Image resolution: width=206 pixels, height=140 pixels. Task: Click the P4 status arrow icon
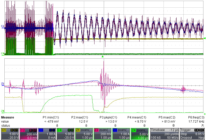coord(144,125)
